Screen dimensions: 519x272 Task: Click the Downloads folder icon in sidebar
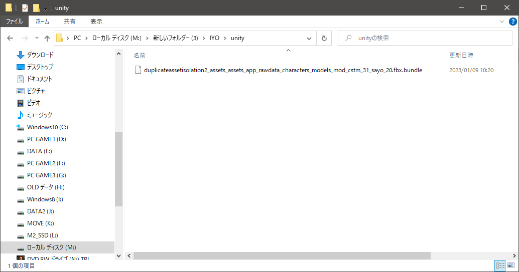coord(21,55)
